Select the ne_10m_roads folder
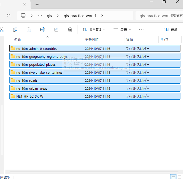The height and width of the screenshot is (179, 183). point(95,80)
